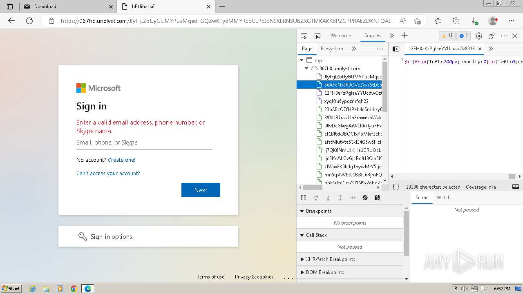Show more DevTools tabs chevron next to Sources
The width and height of the screenshot is (523, 294).
392,36
